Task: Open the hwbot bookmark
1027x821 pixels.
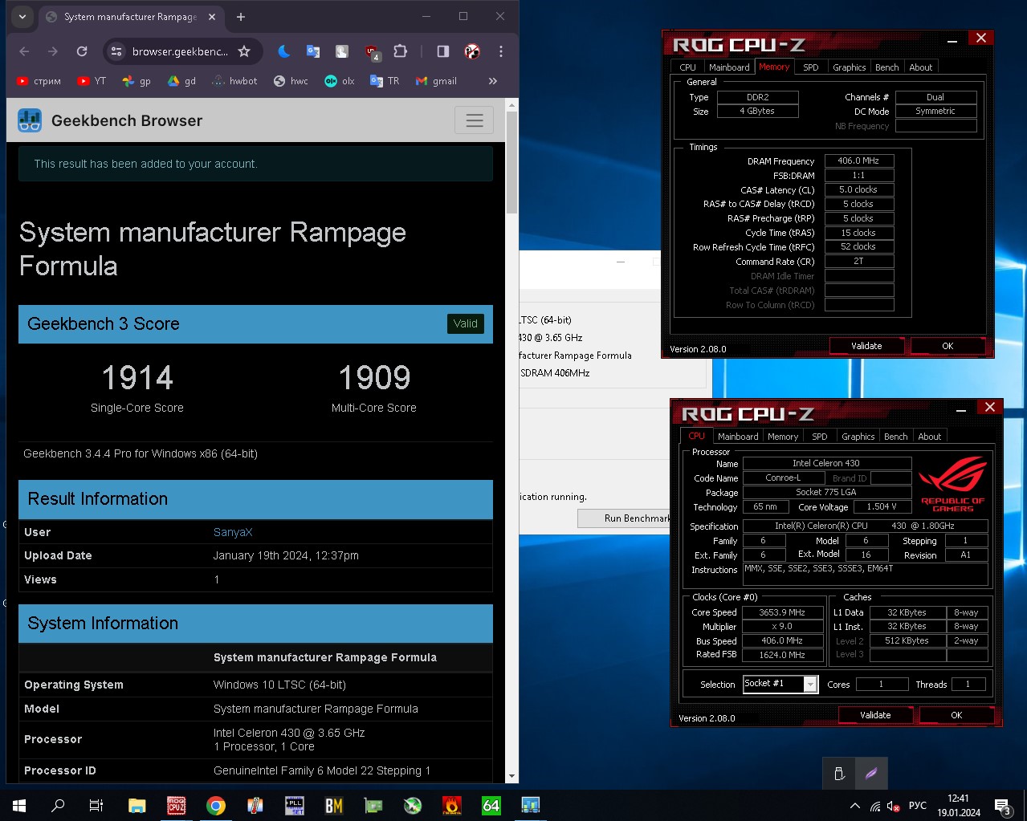Action: [x=234, y=81]
